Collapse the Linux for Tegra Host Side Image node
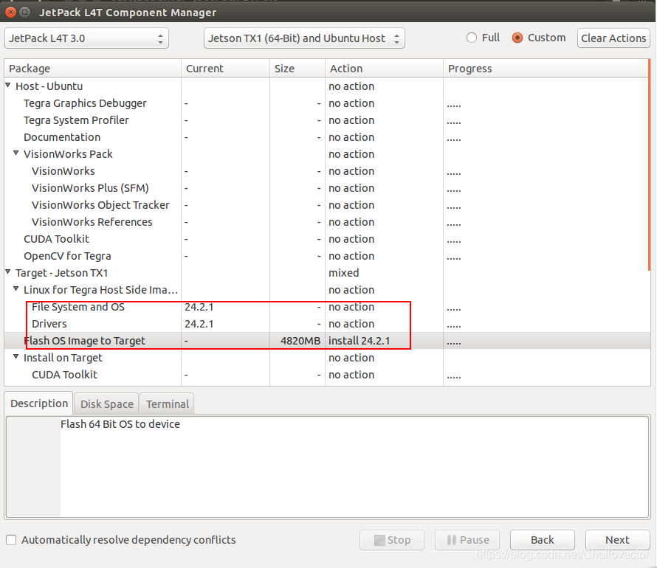Image resolution: width=657 pixels, height=568 pixels. click(x=16, y=288)
